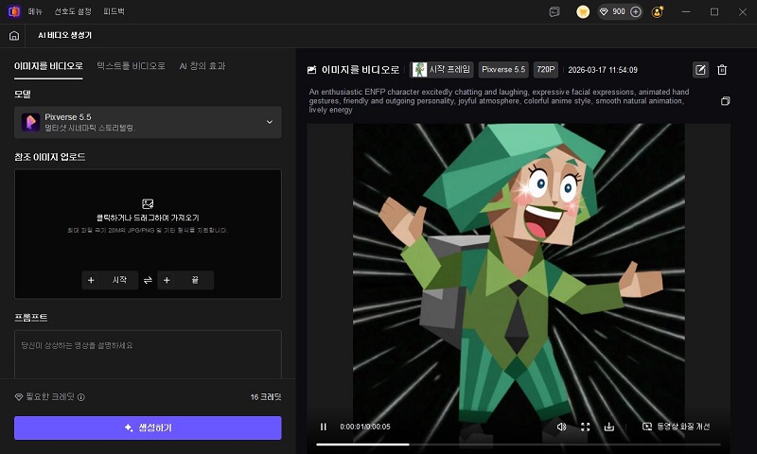This screenshot has width=757, height=454.
Task: Click the Pixverse 5.5 tag in header
Action: [x=503, y=69]
